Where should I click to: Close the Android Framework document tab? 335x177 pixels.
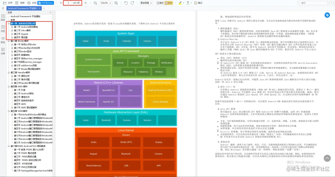(40, 8)
